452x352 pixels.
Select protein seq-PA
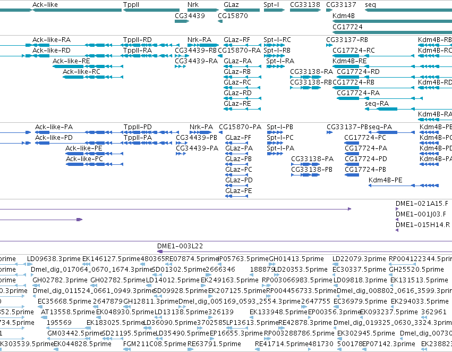click(380, 127)
